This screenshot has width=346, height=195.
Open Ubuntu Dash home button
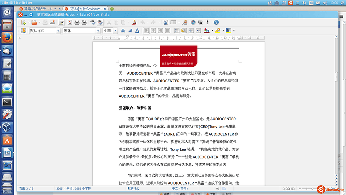(7, 12)
